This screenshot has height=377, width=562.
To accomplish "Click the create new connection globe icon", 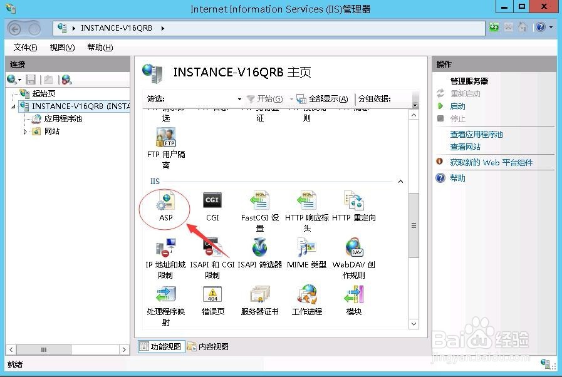I will (11, 80).
